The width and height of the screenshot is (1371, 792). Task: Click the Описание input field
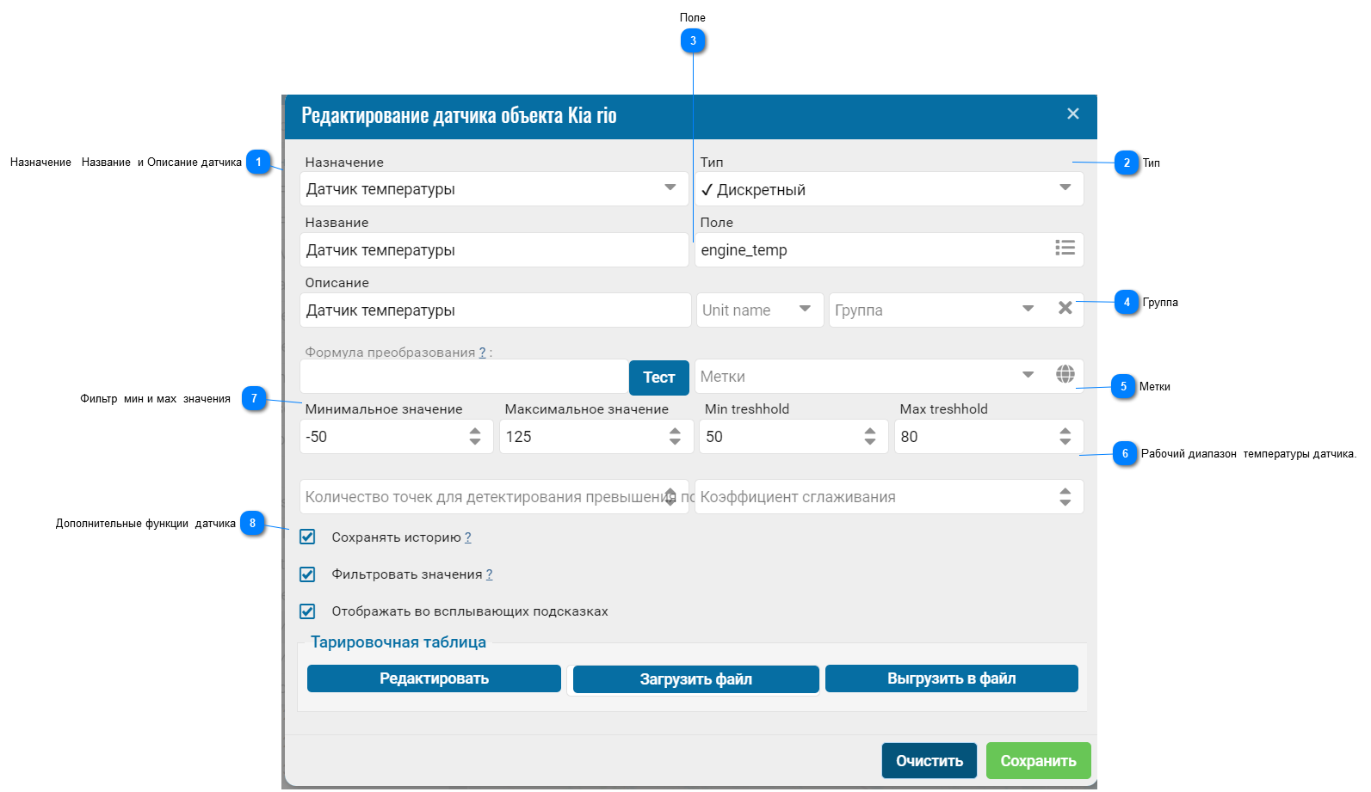tap(495, 310)
